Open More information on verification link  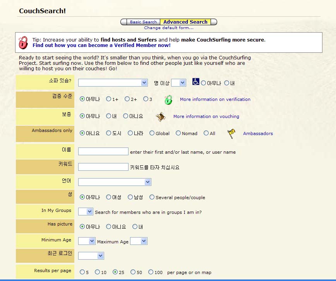[215, 99]
